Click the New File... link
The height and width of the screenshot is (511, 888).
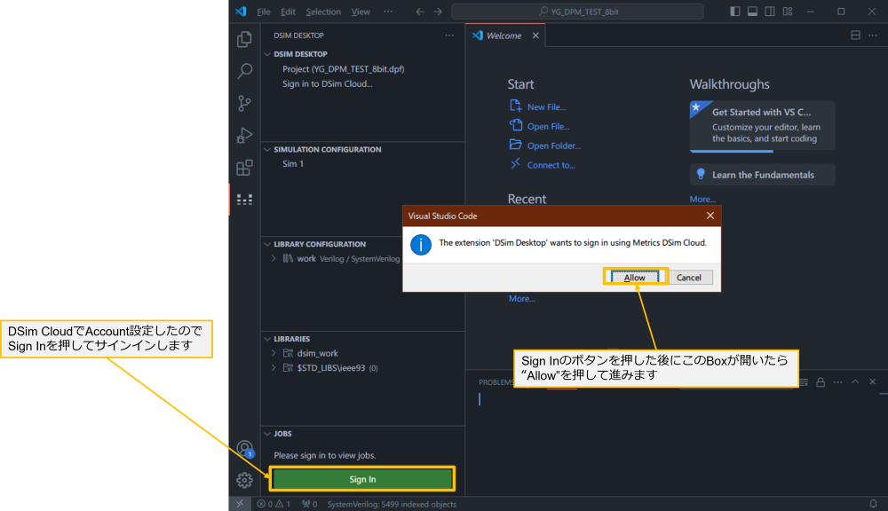click(x=546, y=107)
